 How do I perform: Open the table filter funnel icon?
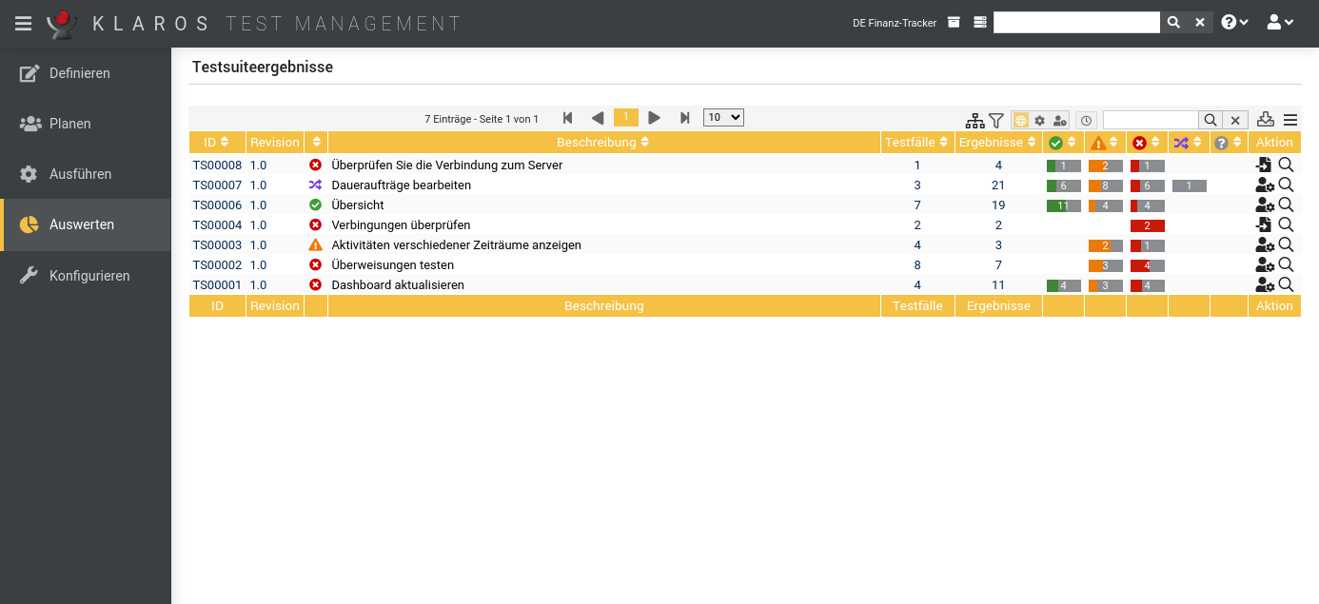pos(996,120)
